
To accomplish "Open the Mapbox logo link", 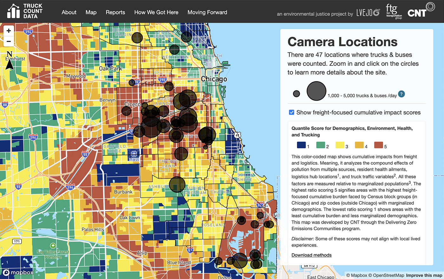I will [18, 272].
